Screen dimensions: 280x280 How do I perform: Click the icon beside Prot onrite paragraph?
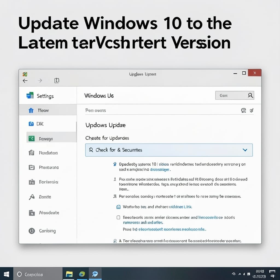115,179
